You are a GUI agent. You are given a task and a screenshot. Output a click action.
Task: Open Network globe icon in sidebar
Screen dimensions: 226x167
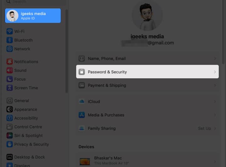click(x=9, y=49)
